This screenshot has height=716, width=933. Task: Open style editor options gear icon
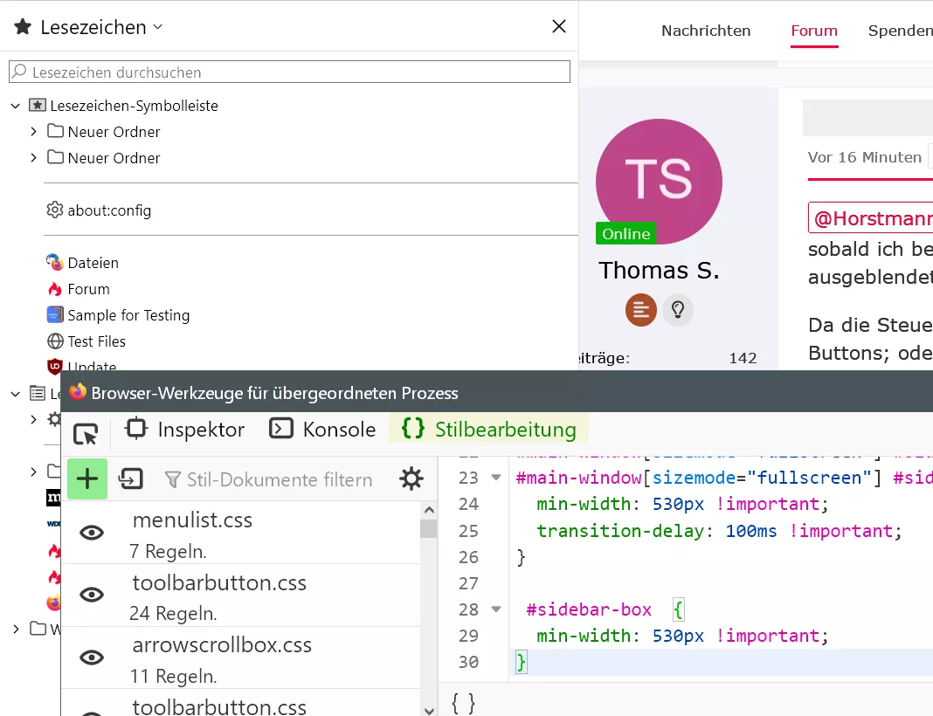(411, 478)
